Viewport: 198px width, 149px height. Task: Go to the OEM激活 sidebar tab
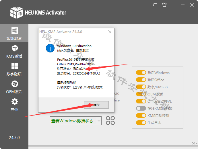click(14, 87)
